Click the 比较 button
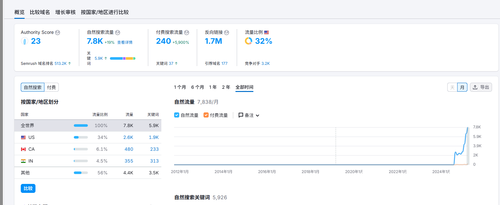The image size is (500, 205). (28, 188)
